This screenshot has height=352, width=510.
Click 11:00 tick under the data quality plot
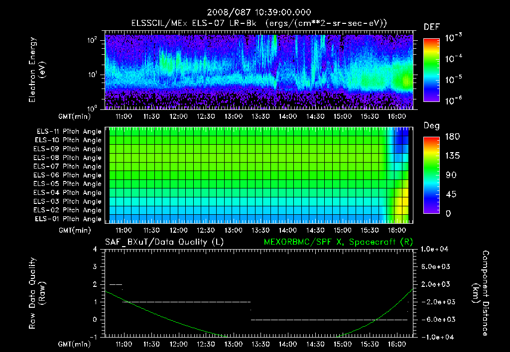[124, 344]
